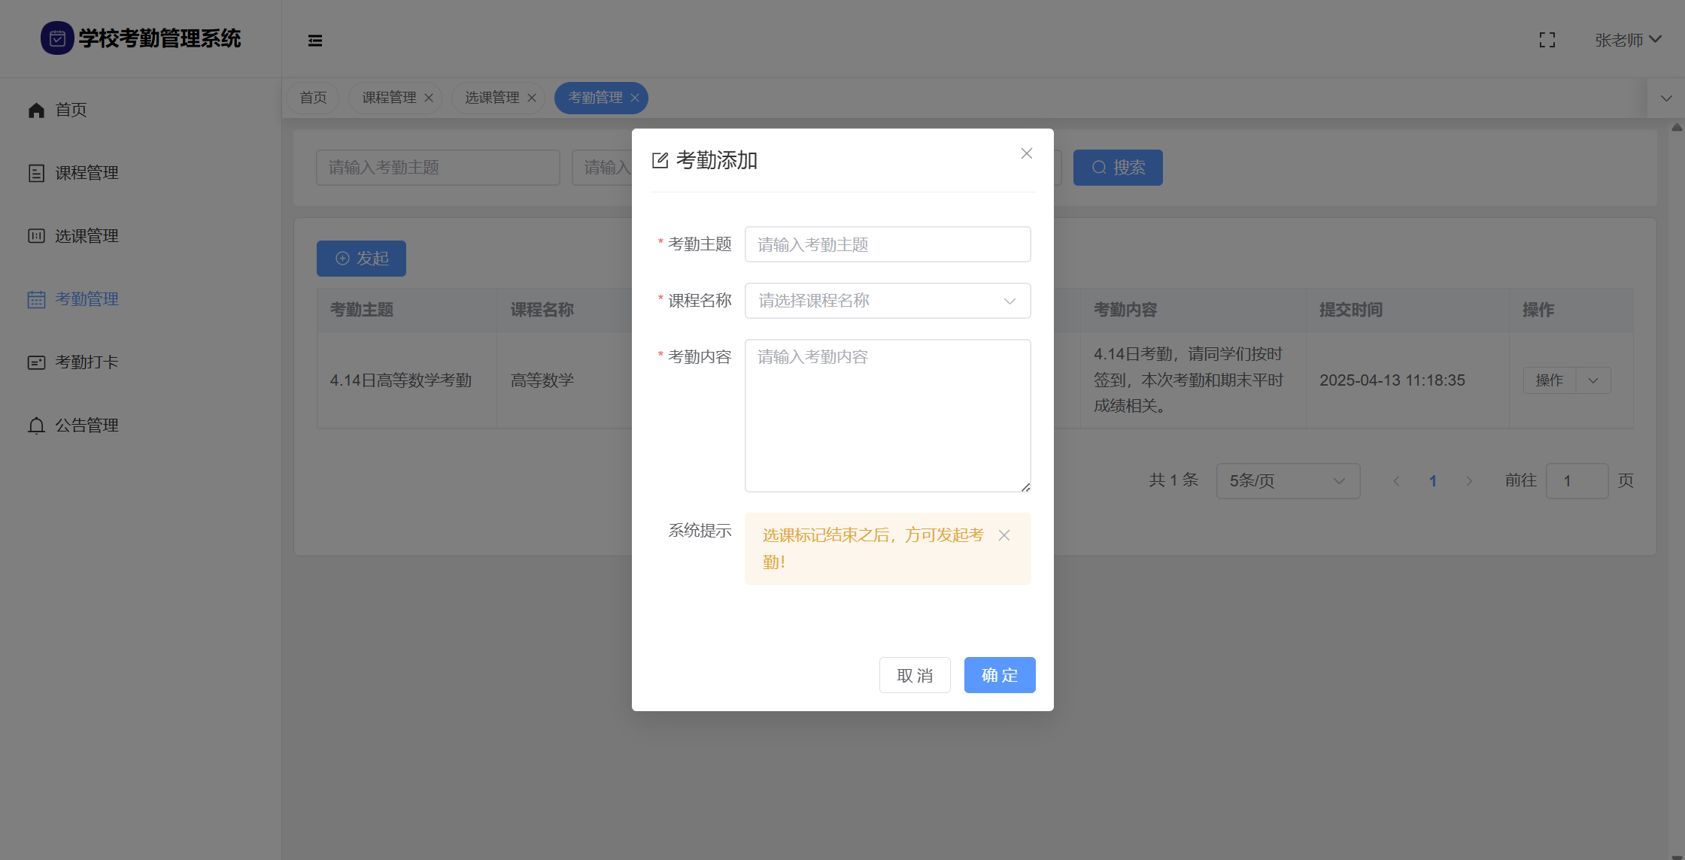Focus the 考勤主题 input in dialog
Image resolution: width=1685 pixels, height=860 pixels.
(887, 244)
